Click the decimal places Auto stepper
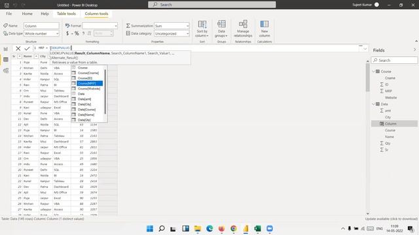Viewport: 419px width, 235px height. 103,33
